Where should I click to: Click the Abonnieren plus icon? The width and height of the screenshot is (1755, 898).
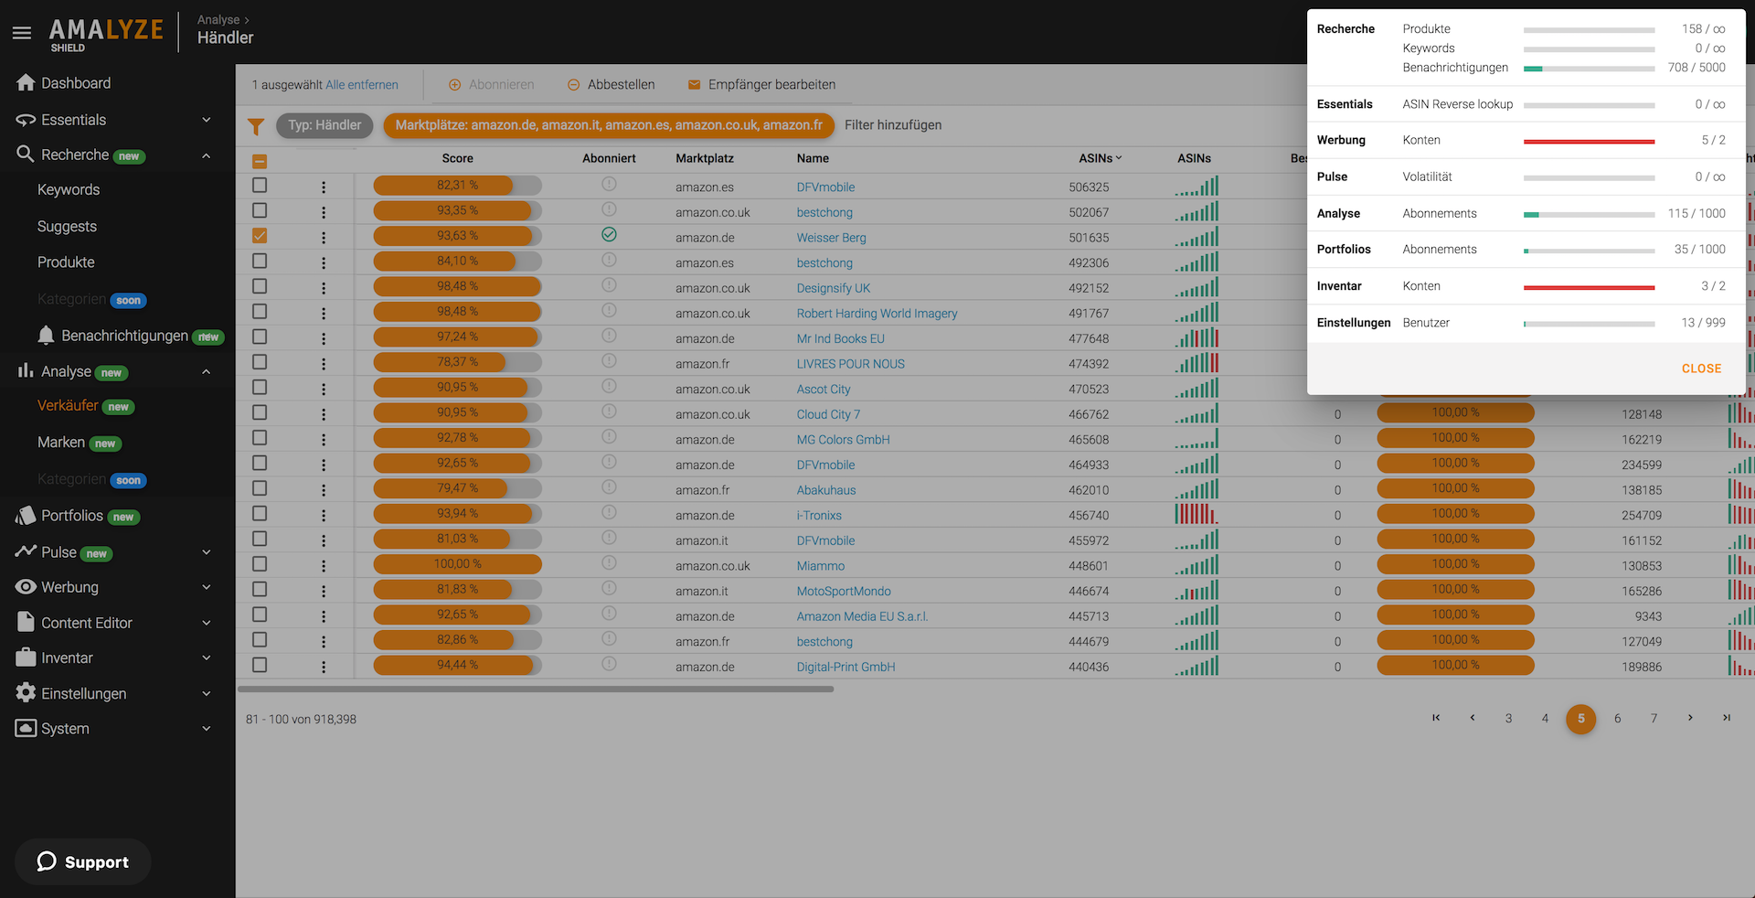pos(454,85)
